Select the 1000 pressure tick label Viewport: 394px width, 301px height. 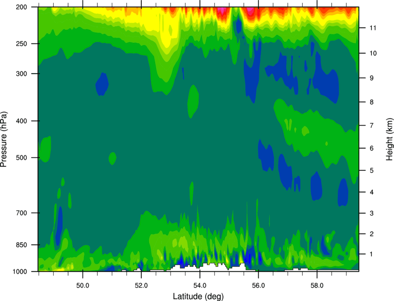tap(19, 272)
